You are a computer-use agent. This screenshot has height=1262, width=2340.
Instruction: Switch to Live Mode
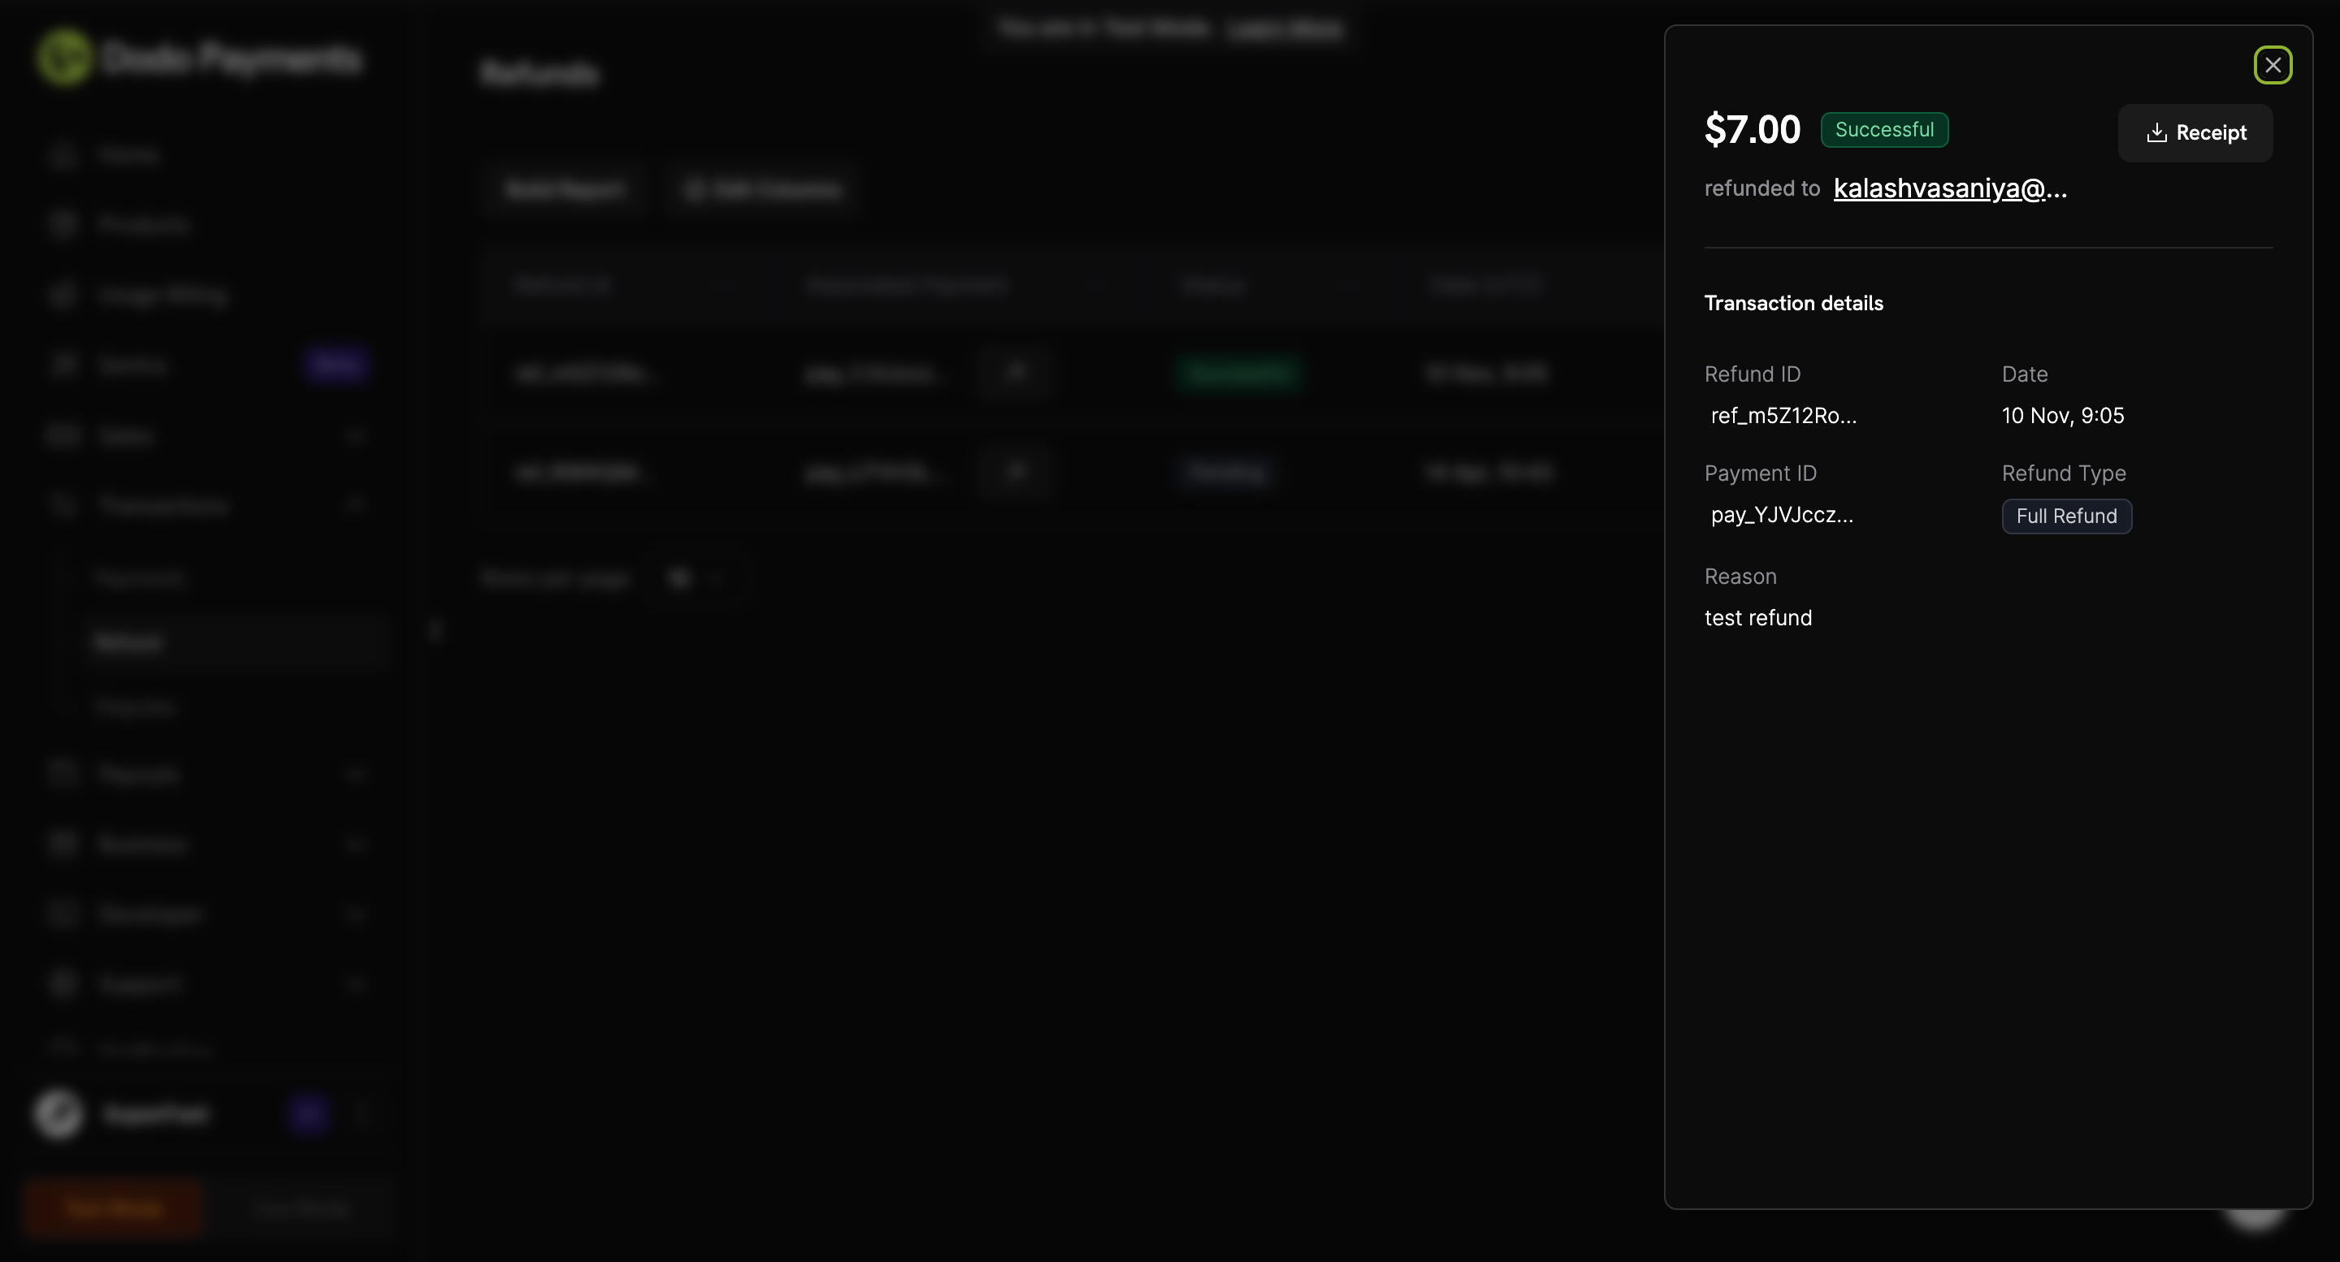[301, 1208]
